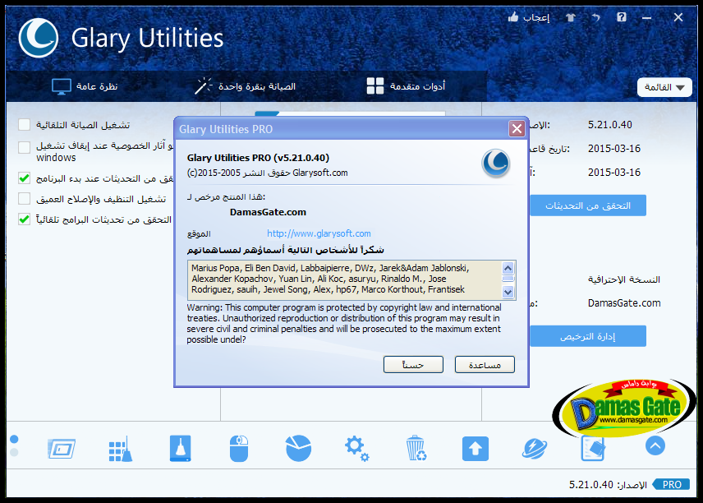Open the startup manager icon in bottom dock
Image resolution: width=703 pixels, height=503 pixels.
[x=62, y=448]
